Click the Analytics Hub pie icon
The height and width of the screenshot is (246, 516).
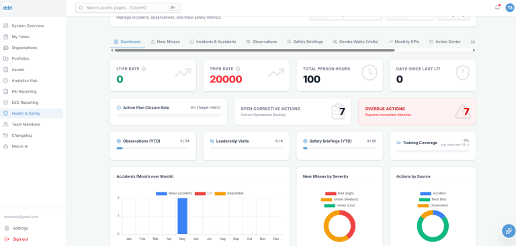pos(5,80)
